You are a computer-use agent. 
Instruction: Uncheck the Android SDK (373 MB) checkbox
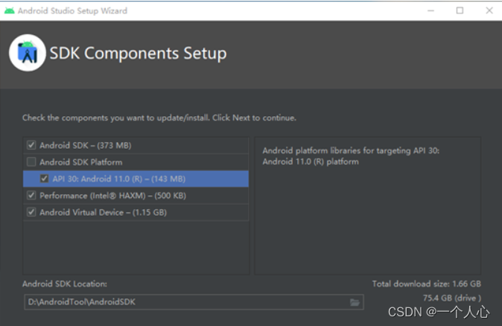(x=31, y=145)
